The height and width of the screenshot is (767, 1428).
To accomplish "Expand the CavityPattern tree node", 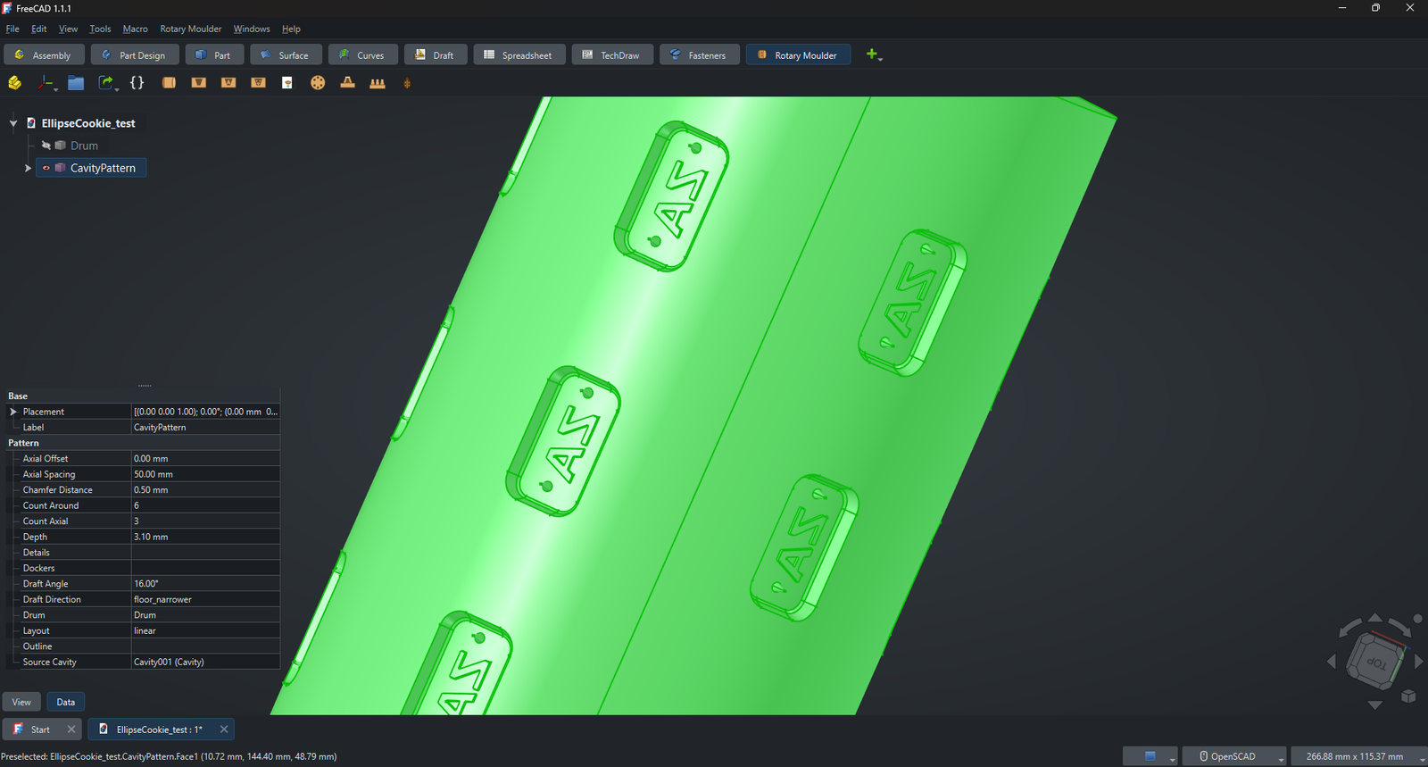I will pos(28,168).
